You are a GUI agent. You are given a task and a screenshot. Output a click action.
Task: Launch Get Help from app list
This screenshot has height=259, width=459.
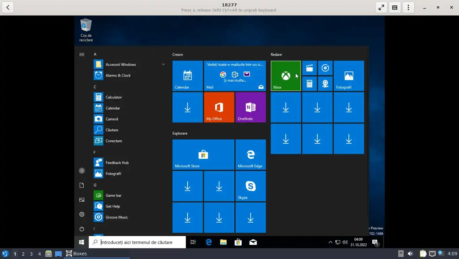coord(130,206)
